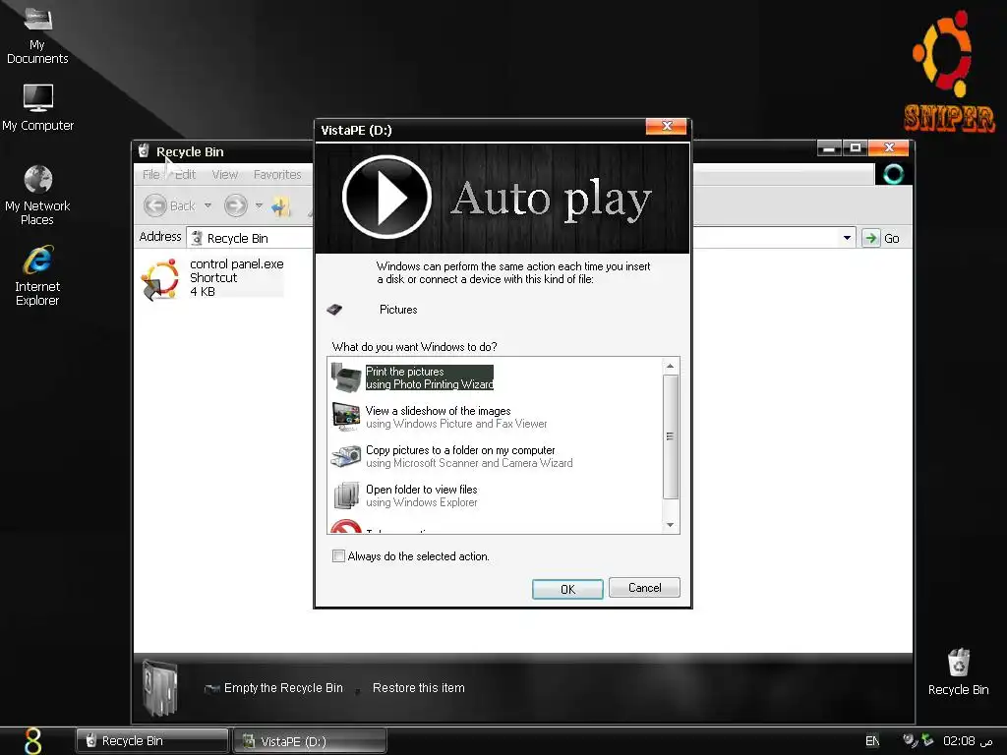
Task: Switch to VistaPE (D:) taskbar button
Action: pyautogui.click(x=310, y=741)
